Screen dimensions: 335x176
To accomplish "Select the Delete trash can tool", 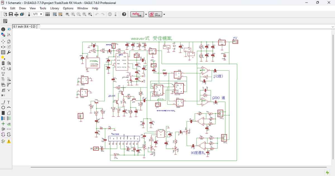I will (3, 63).
